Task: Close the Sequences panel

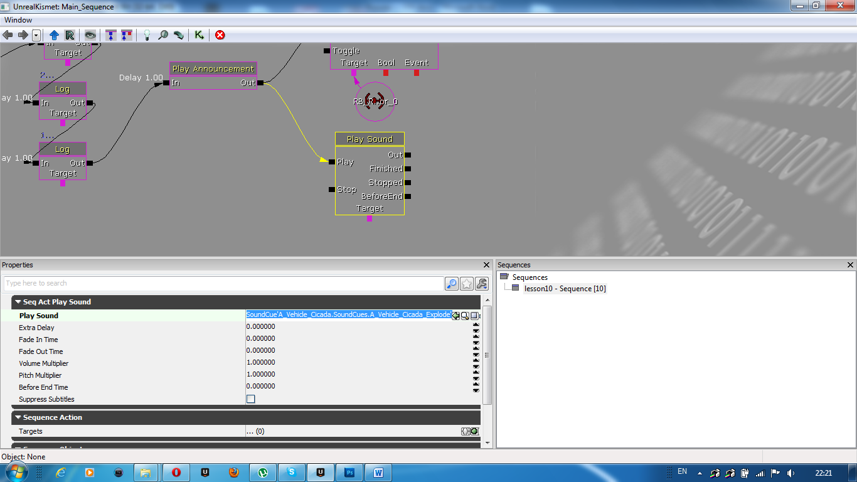Action: [x=850, y=265]
